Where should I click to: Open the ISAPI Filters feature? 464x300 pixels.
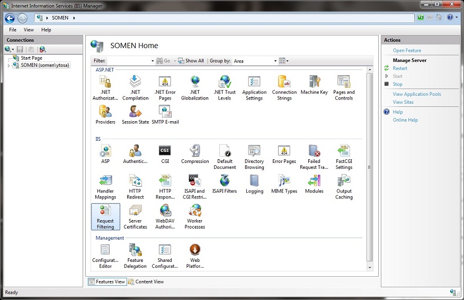point(225,184)
